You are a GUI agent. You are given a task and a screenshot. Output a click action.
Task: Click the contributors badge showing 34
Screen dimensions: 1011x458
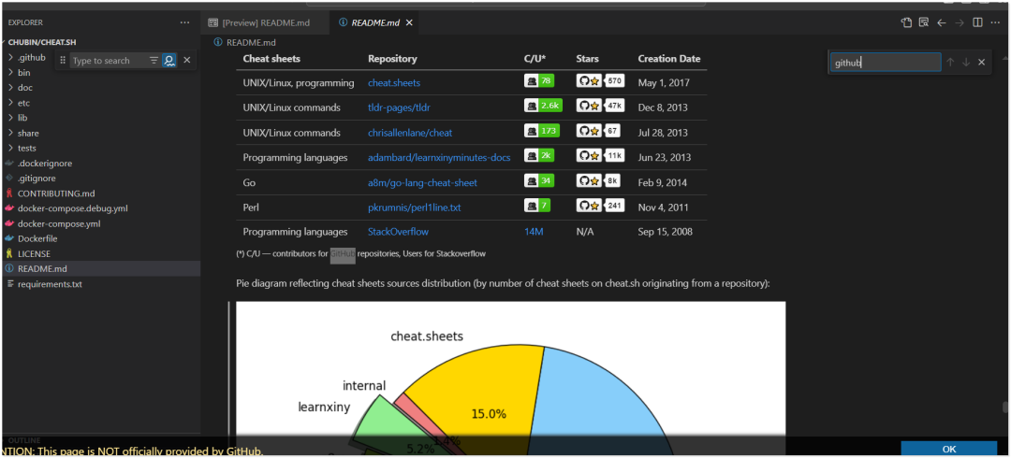(x=539, y=180)
